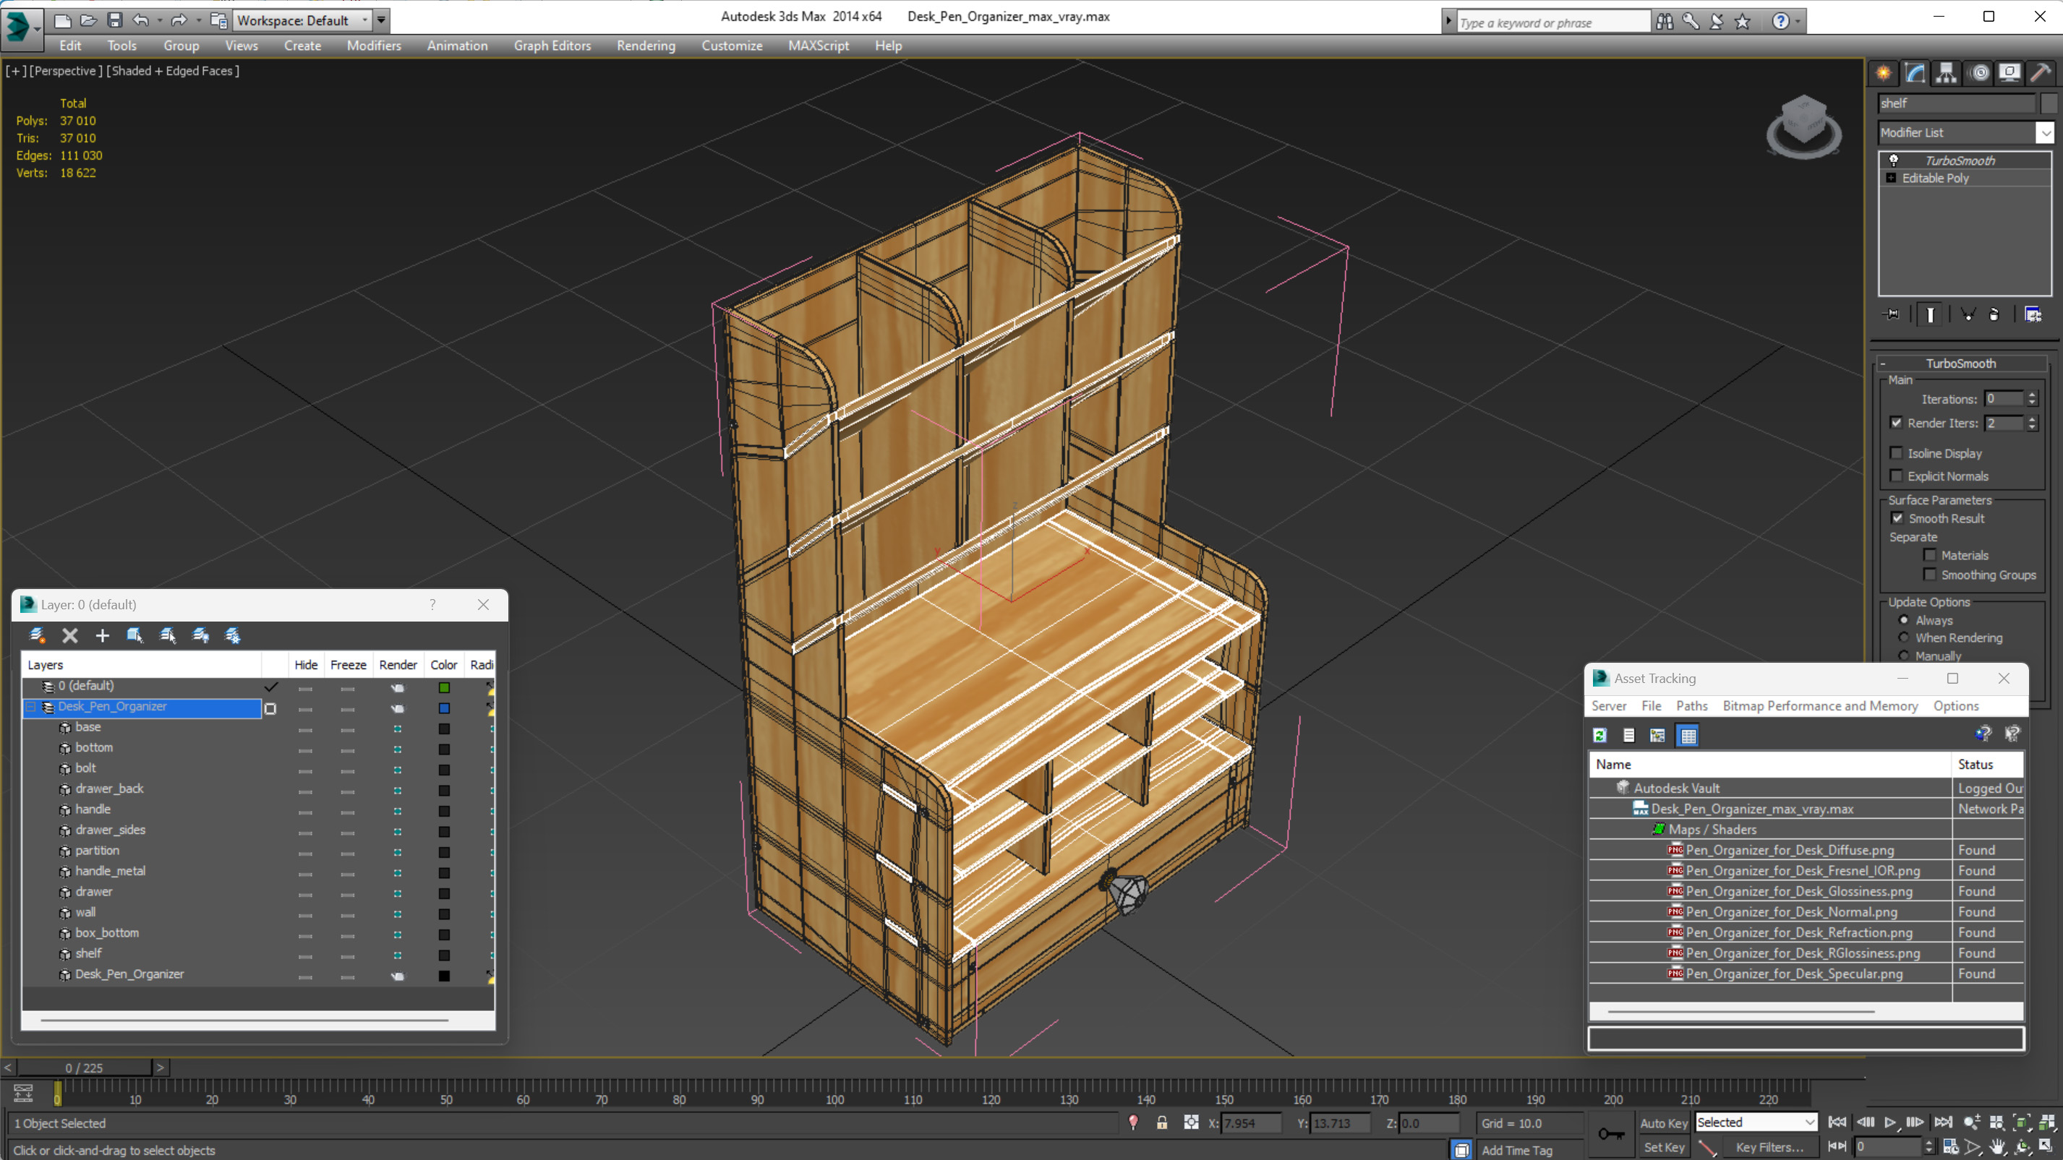
Task: Open Bitmap Performance and Memory menu
Action: [x=1819, y=705]
